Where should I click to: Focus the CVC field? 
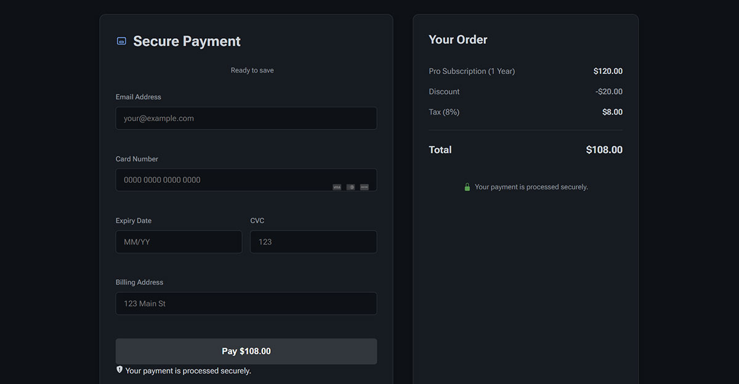pyautogui.click(x=313, y=242)
